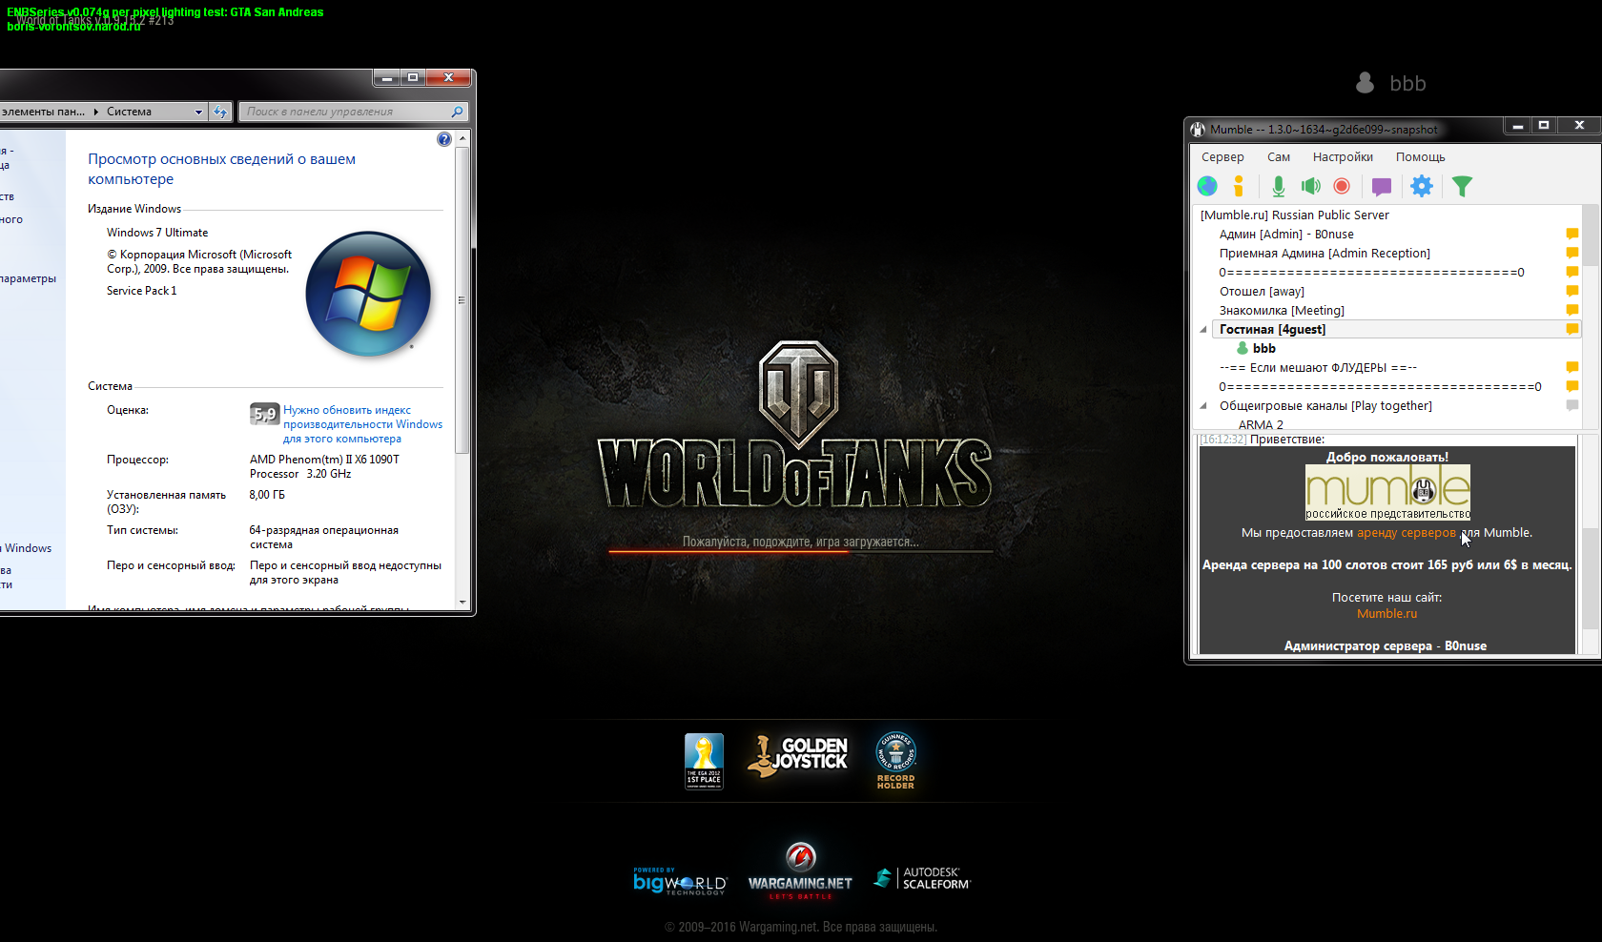Viewport: 1602px width, 942px height.
Task: Open Mumble settings gear icon
Action: (x=1421, y=186)
